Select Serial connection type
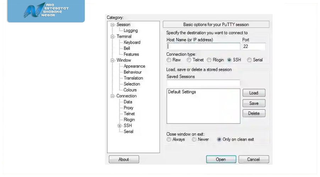The height and width of the screenshot is (177, 320). pos(249,60)
